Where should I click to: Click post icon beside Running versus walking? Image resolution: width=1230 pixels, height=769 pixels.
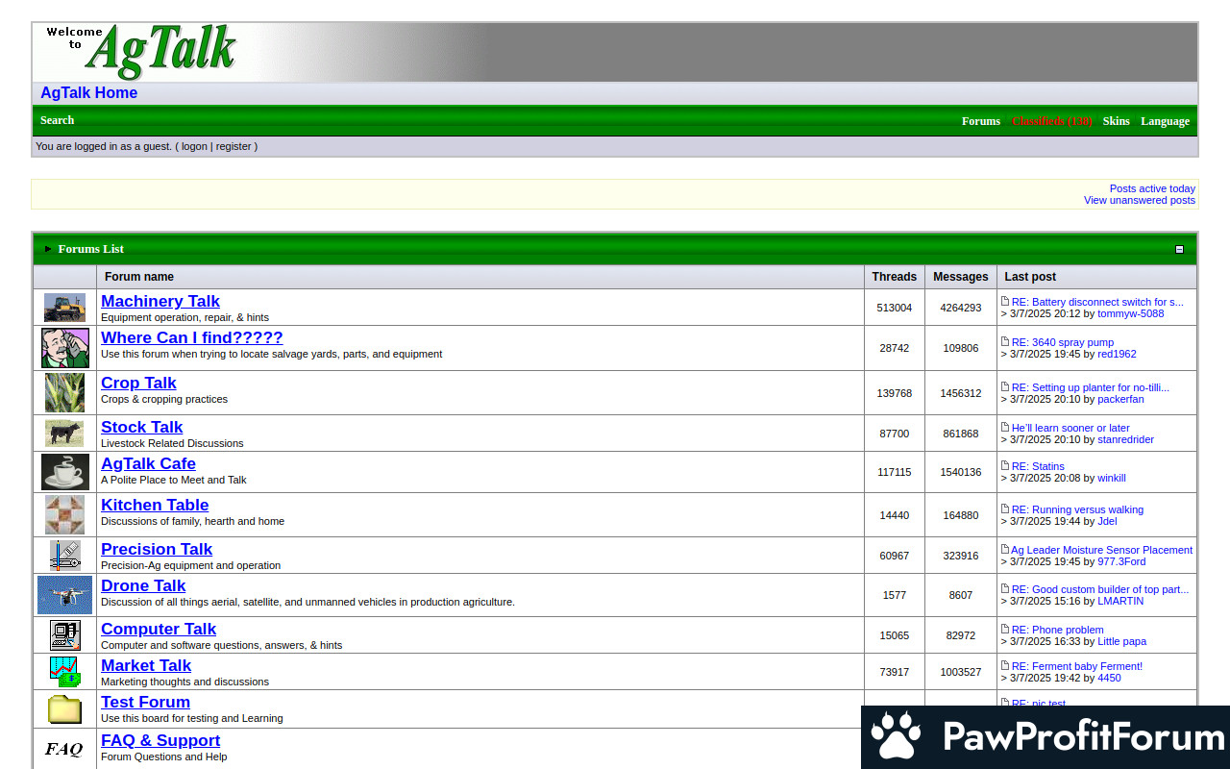point(1005,509)
